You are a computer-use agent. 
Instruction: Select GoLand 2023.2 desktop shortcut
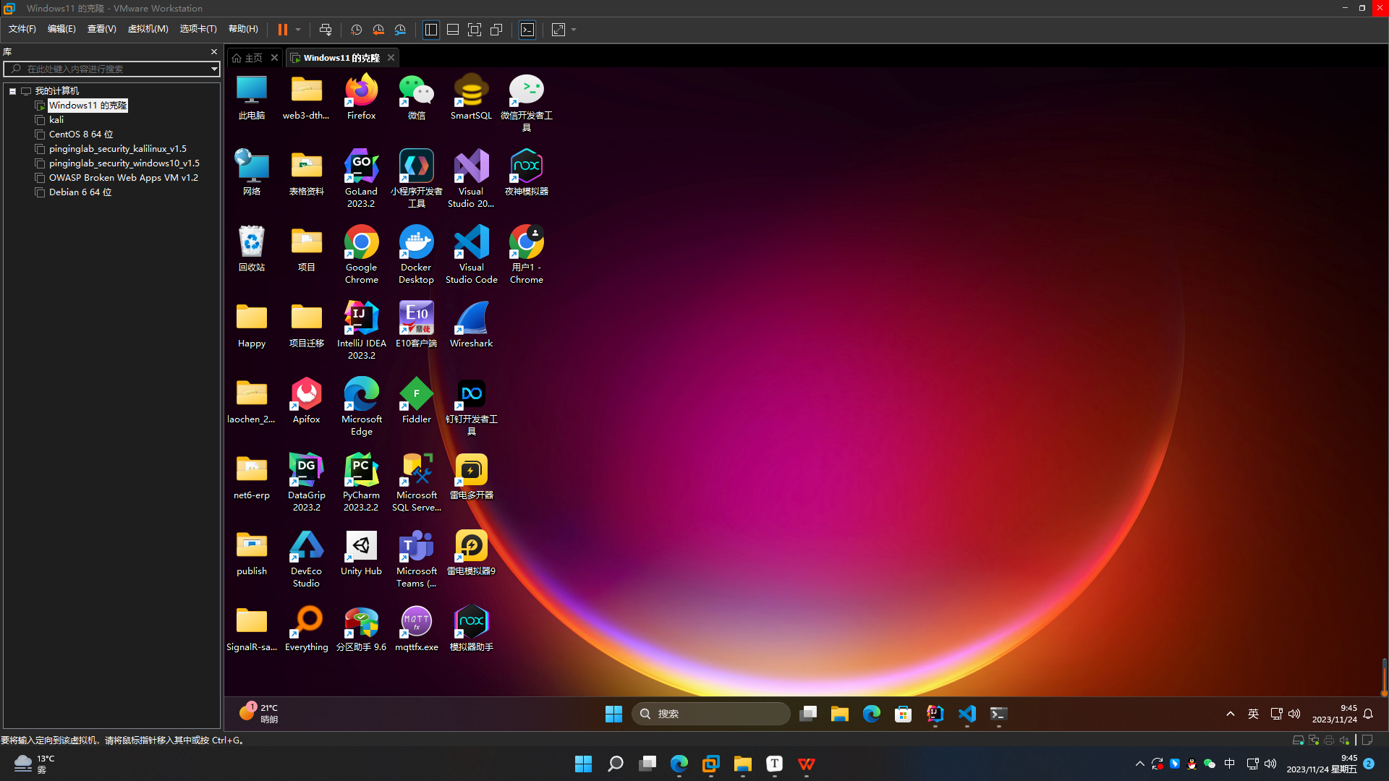[361, 179]
